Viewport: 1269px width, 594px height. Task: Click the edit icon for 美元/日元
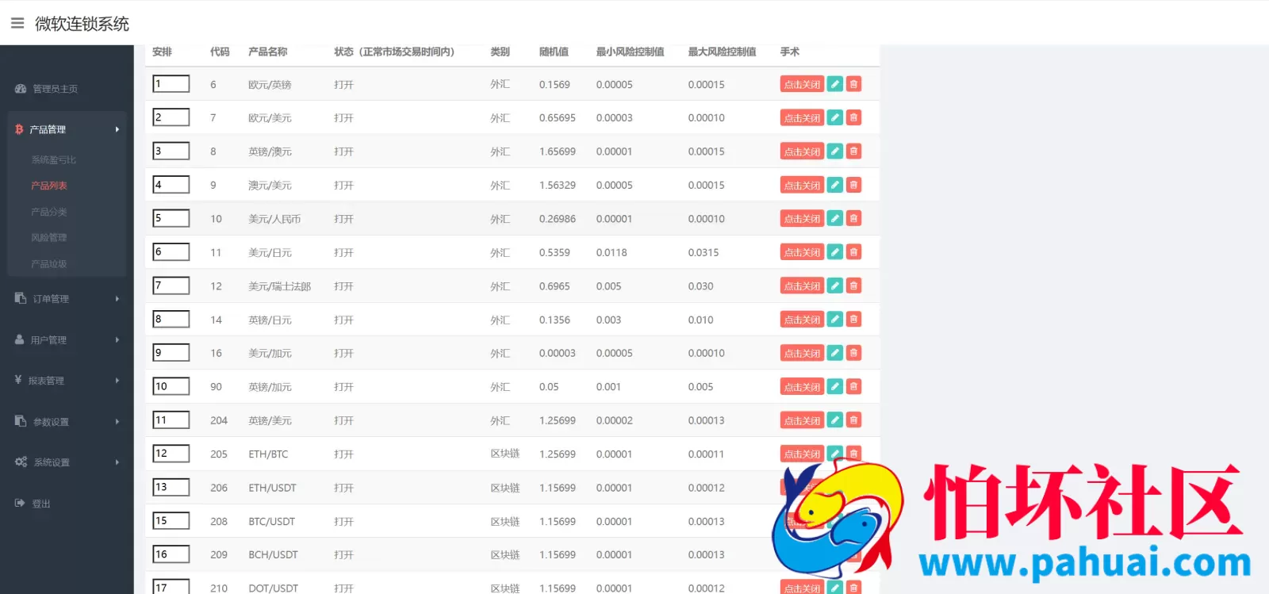(835, 252)
